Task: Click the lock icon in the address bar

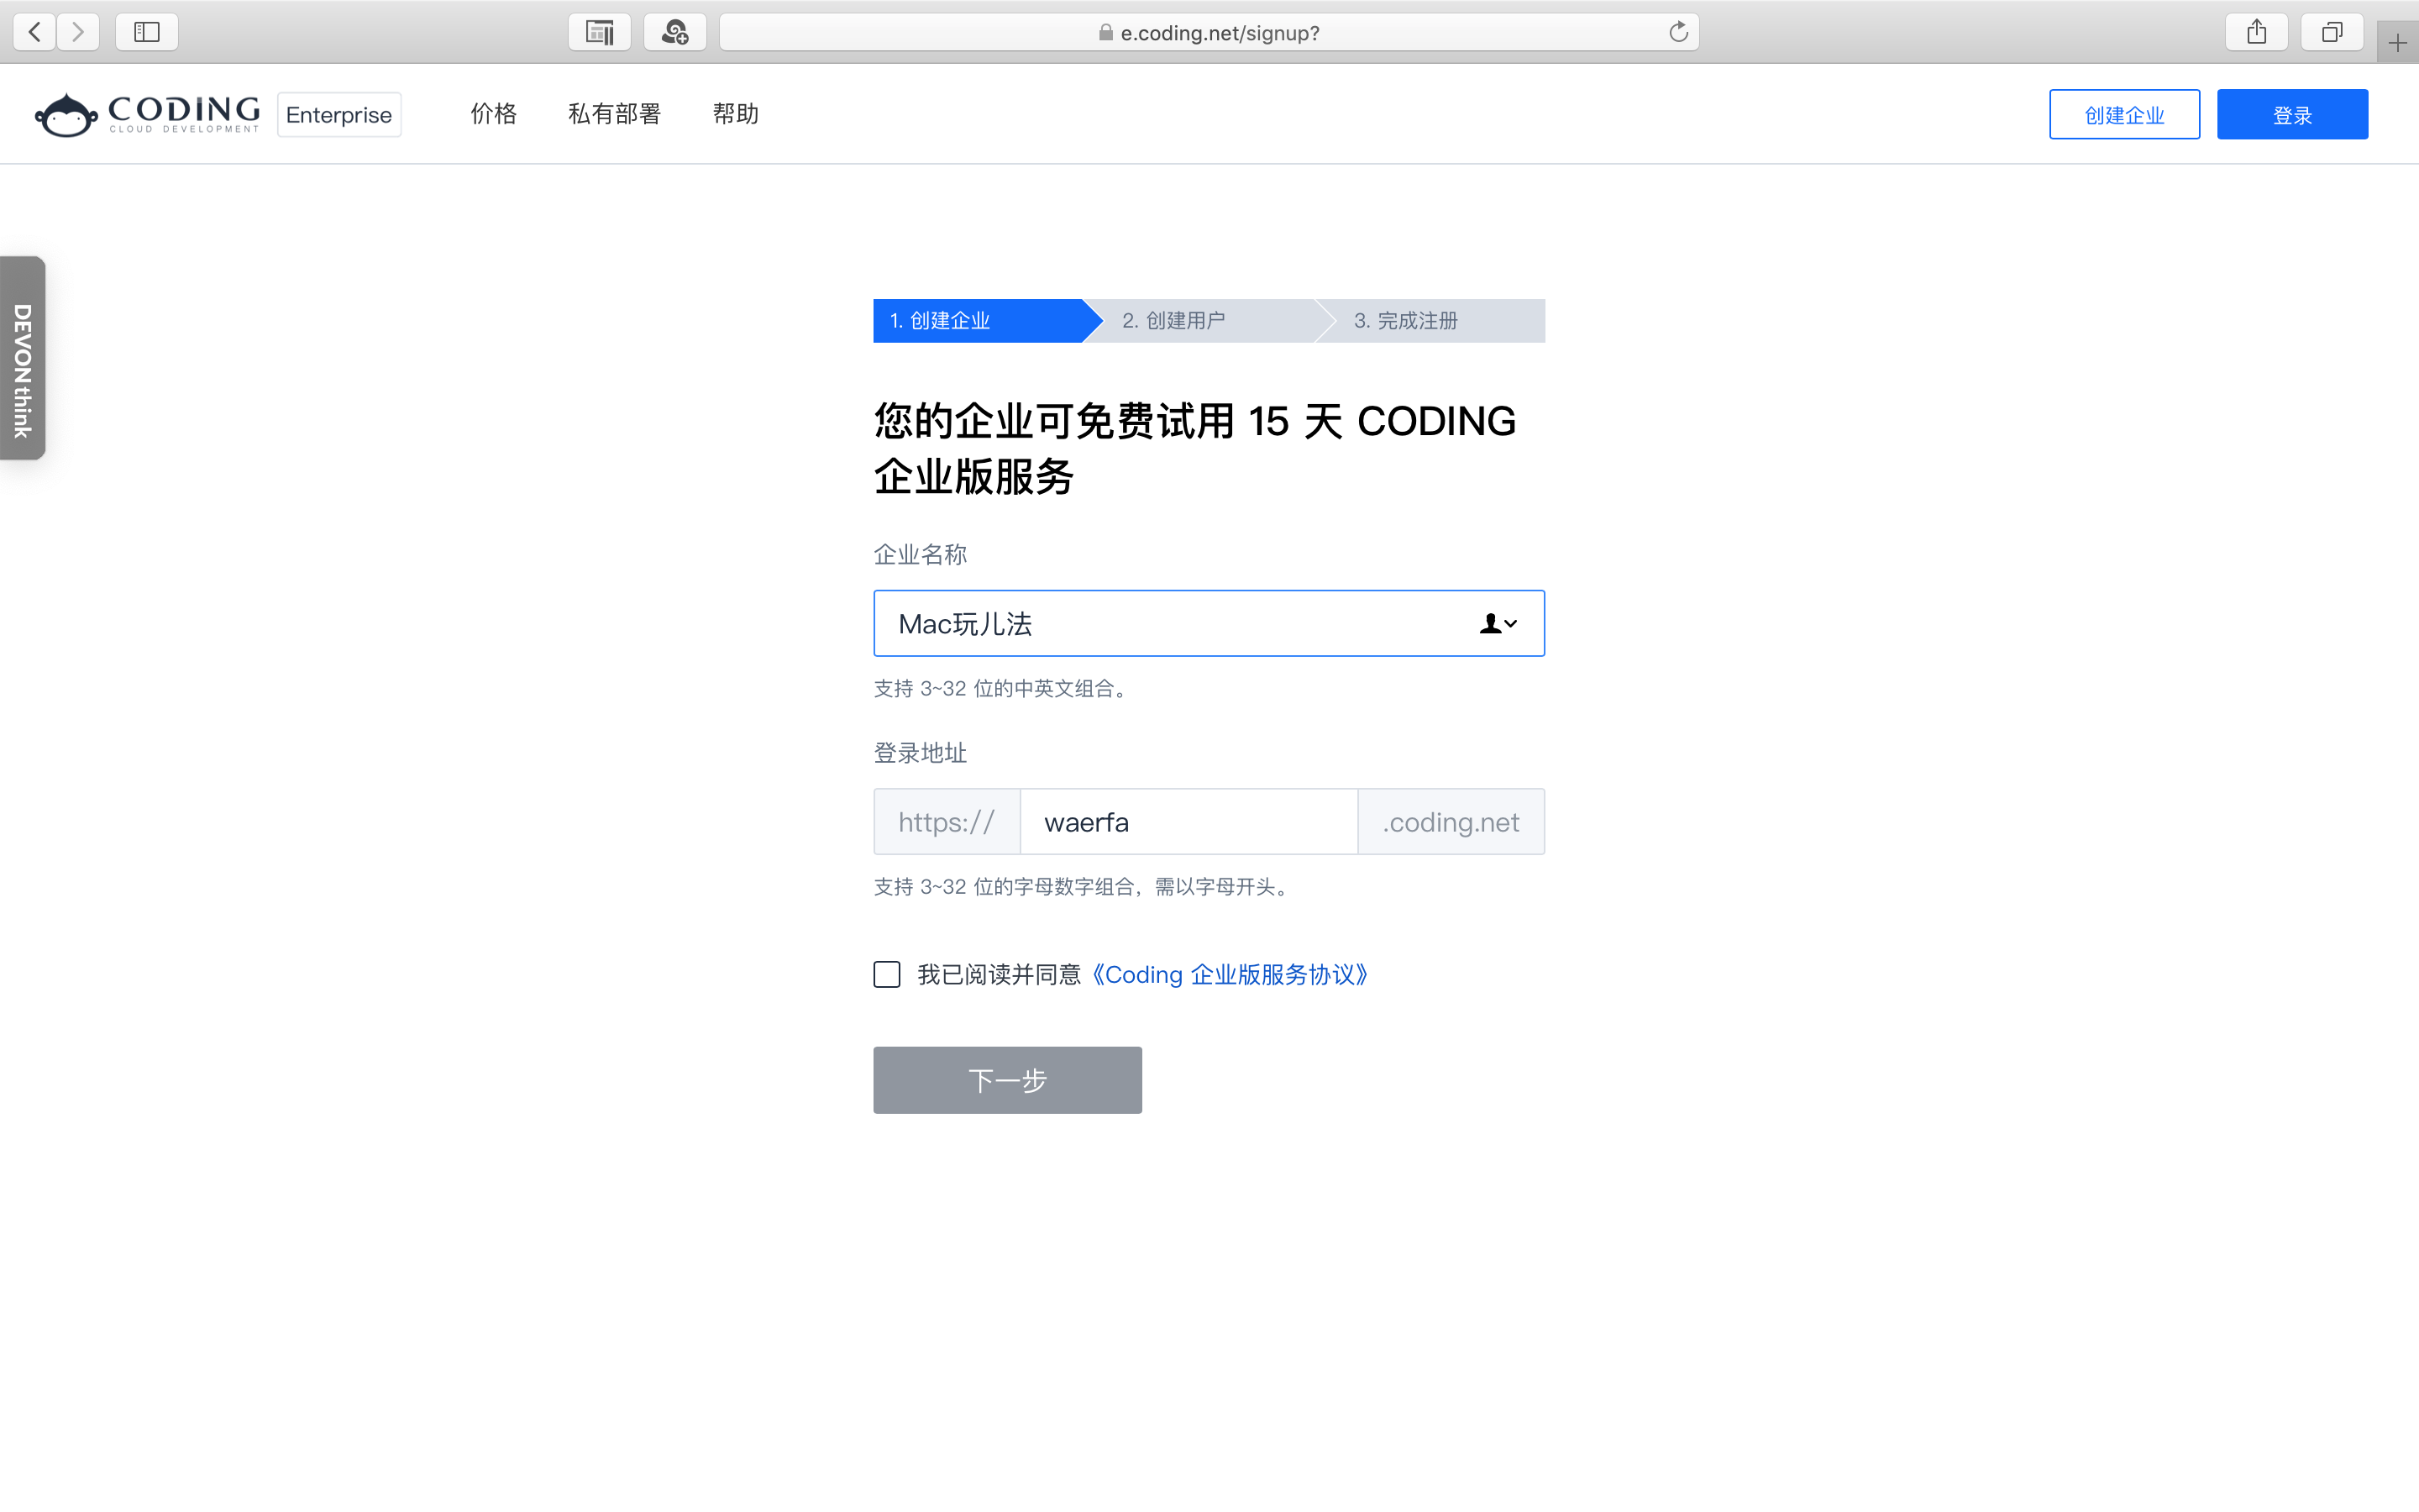Action: coord(1105,32)
